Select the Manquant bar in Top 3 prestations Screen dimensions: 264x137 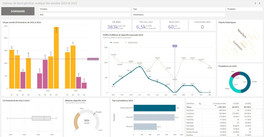point(145,127)
